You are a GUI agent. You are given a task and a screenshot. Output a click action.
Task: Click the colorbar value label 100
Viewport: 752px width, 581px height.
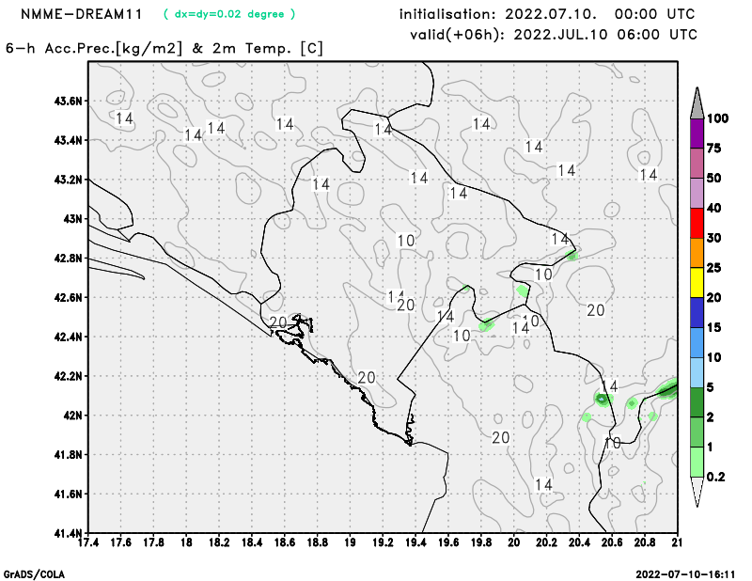click(718, 118)
